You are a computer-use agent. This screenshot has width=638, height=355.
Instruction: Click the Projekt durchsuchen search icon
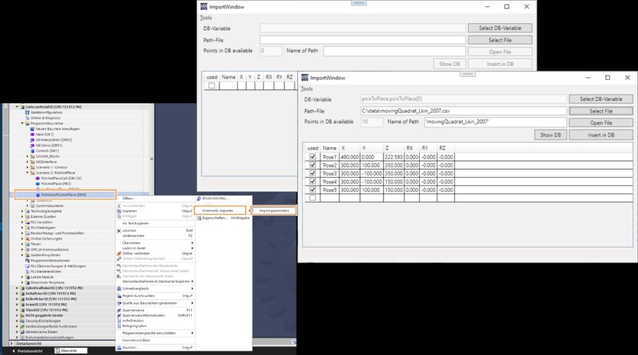(x=118, y=296)
